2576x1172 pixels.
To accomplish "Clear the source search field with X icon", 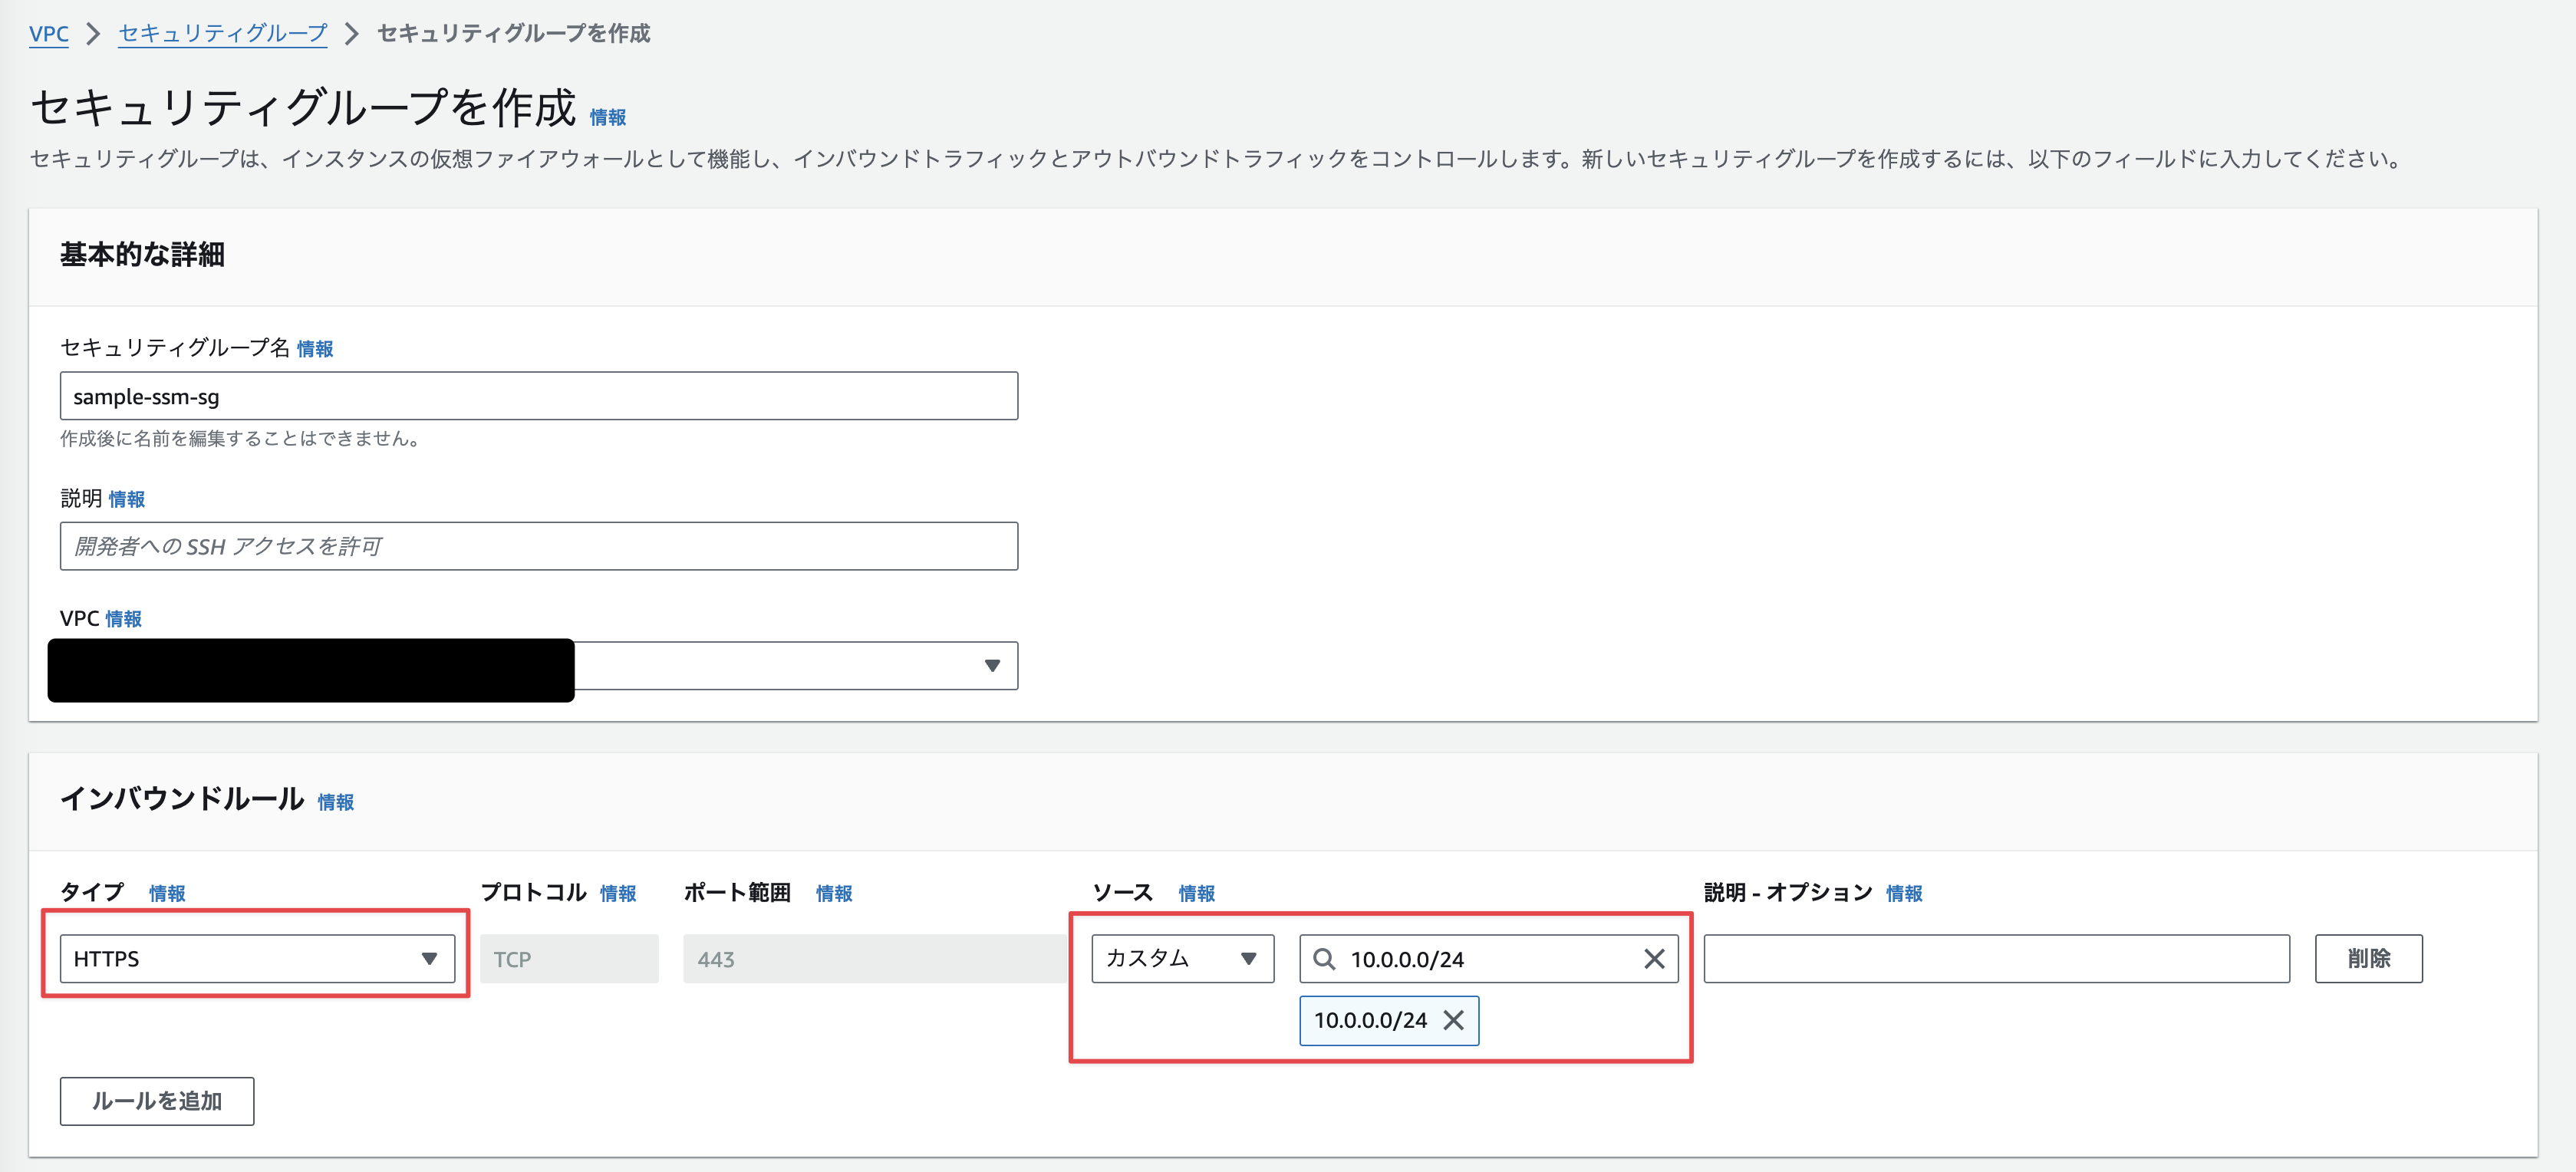I will pyautogui.click(x=1653, y=959).
